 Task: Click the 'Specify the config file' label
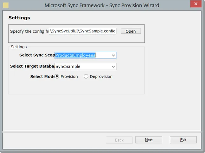tap(29, 31)
